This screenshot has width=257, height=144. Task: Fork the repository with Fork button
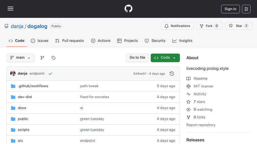pyautogui.click(x=209, y=26)
